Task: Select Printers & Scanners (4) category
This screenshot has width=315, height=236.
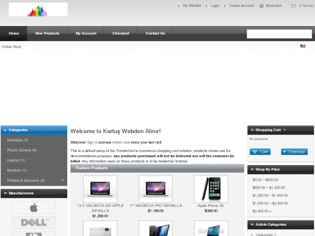Action: pyautogui.click(x=34, y=181)
